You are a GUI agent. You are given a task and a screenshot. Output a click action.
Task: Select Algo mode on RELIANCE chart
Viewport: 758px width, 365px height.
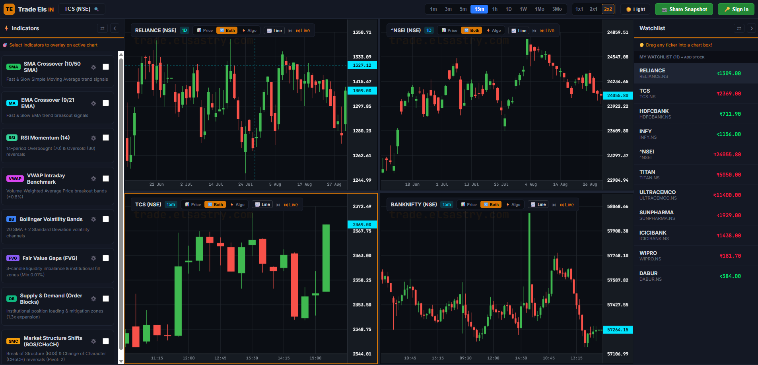coord(249,31)
